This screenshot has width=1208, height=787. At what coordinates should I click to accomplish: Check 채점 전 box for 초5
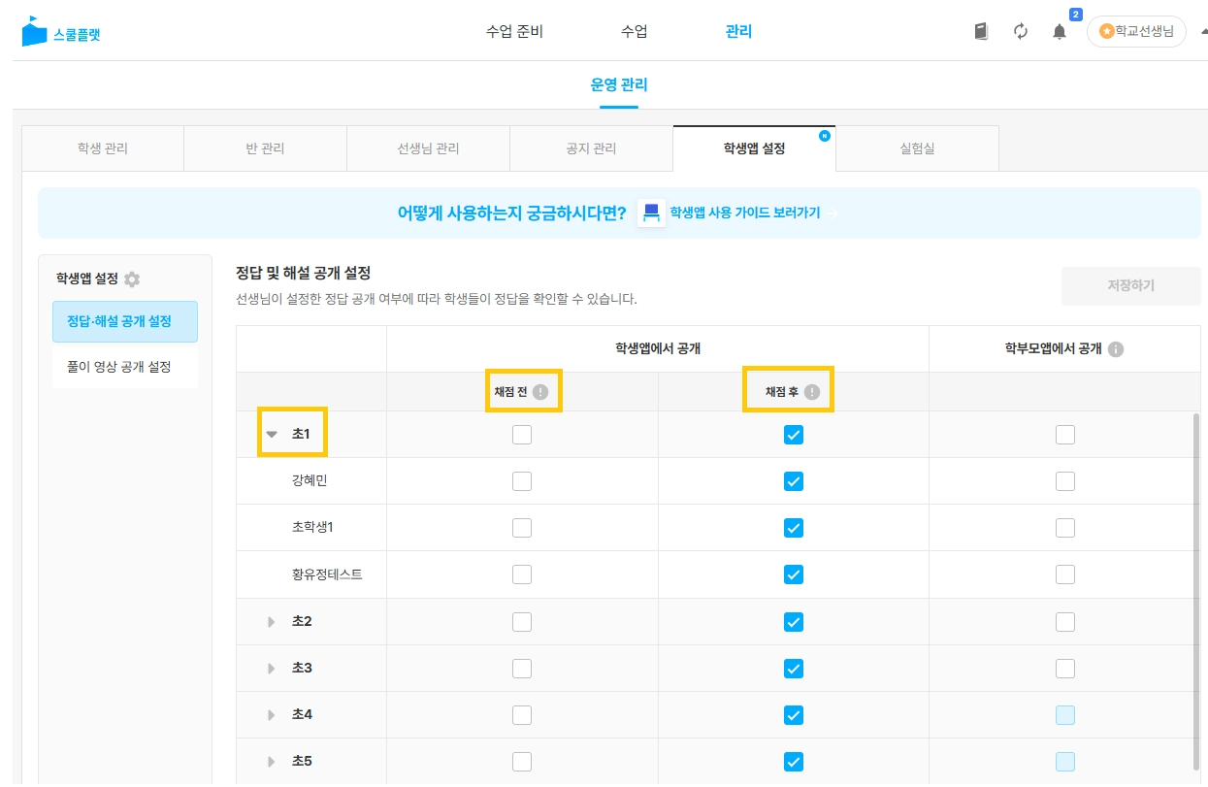[x=522, y=762]
